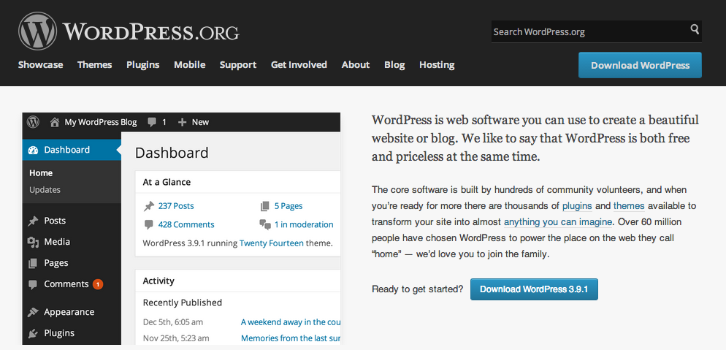
Task: Click the bubble icon beside 428 Comments
Action: tap(148, 224)
